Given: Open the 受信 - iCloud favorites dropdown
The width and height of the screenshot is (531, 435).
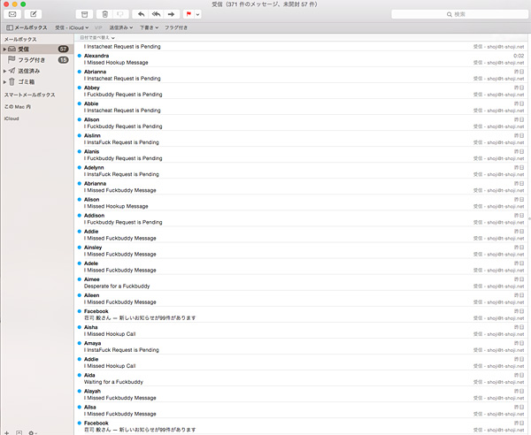Looking at the screenshot, I should point(72,27).
